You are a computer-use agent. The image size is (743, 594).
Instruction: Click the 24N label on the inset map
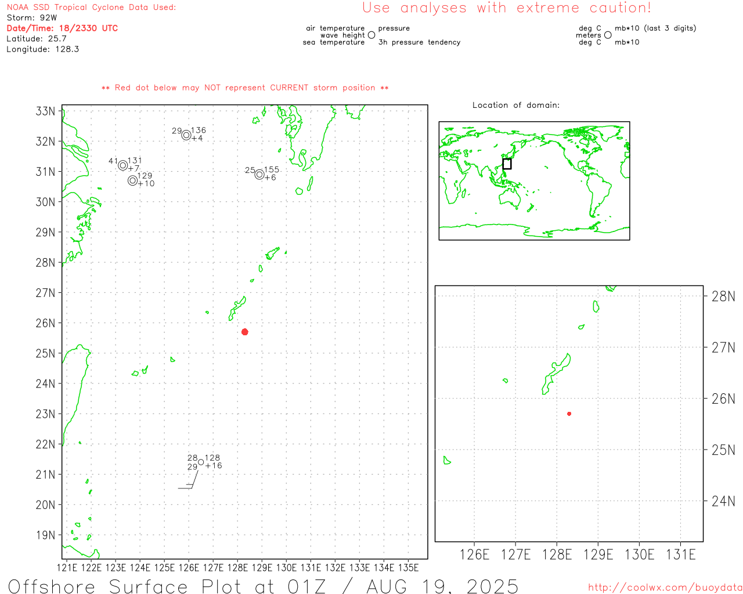click(x=723, y=501)
